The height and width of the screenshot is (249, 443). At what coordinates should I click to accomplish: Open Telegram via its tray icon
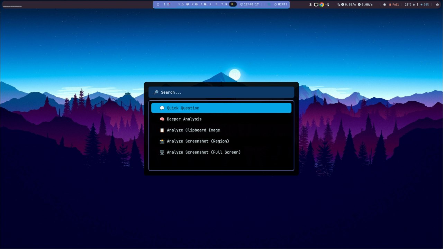tap(327, 4)
